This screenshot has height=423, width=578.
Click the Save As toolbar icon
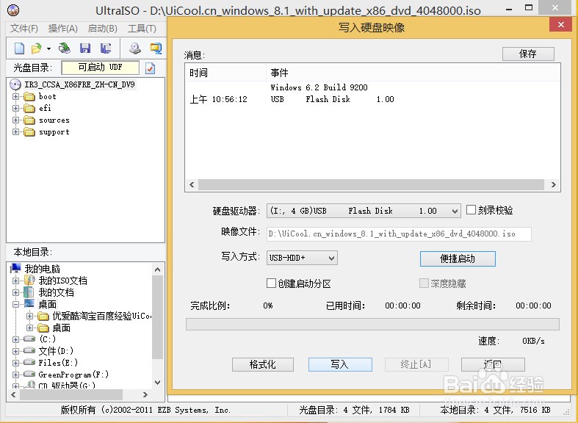click(106, 48)
